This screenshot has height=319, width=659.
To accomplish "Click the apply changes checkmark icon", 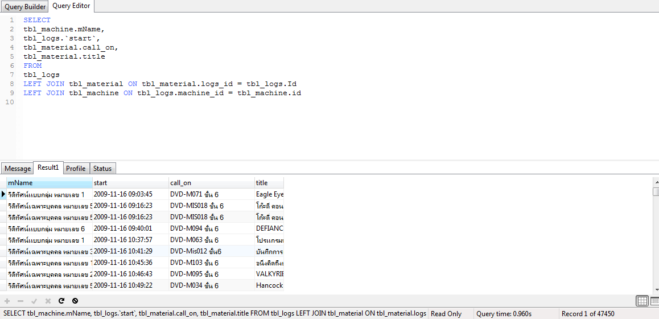I will click(x=34, y=301).
